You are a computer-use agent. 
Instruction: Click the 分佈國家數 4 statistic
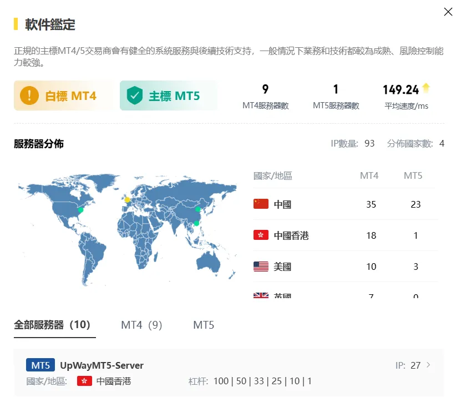pos(416,143)
